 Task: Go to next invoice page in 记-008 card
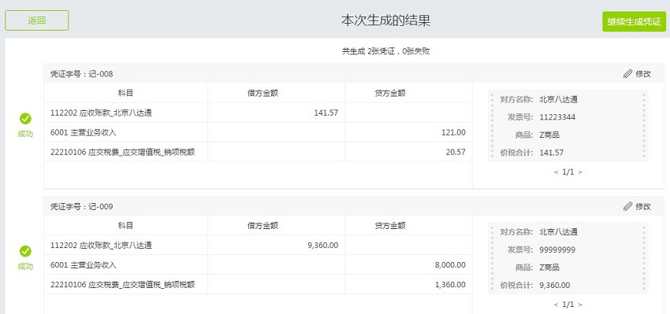pos(580,172)
